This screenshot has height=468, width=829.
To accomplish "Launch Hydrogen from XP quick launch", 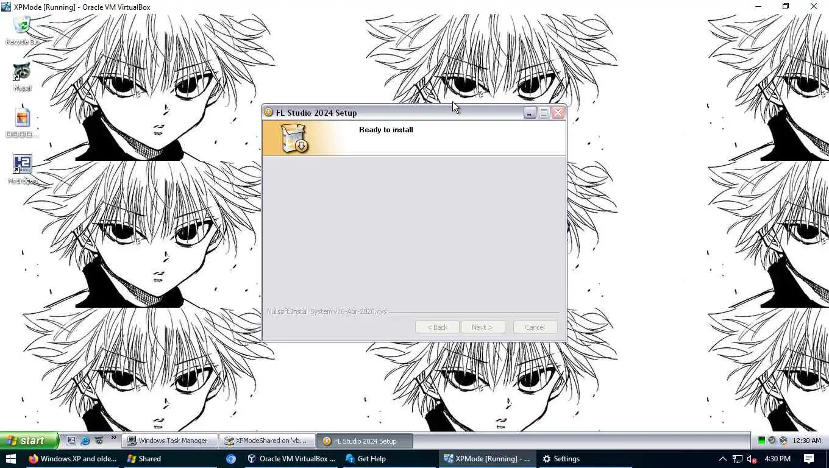I will click(x=71, y=441).
